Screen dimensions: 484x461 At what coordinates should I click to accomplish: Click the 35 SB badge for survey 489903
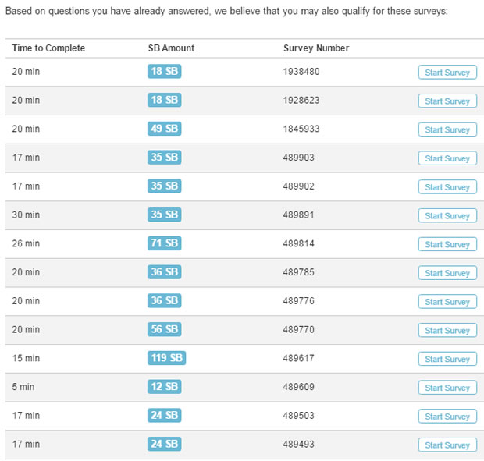[164, 157]
